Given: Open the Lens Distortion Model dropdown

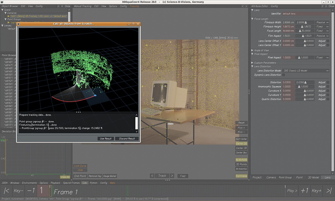Looking at the screenshot, I should tap(306, 71).
